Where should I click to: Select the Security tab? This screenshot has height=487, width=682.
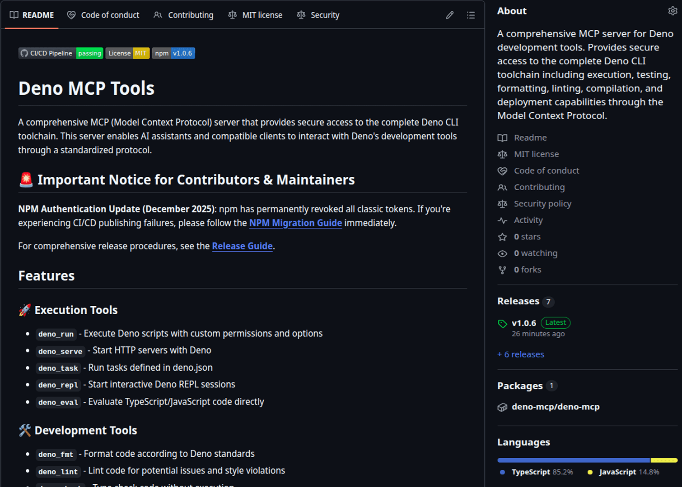[x=318, y=15]
